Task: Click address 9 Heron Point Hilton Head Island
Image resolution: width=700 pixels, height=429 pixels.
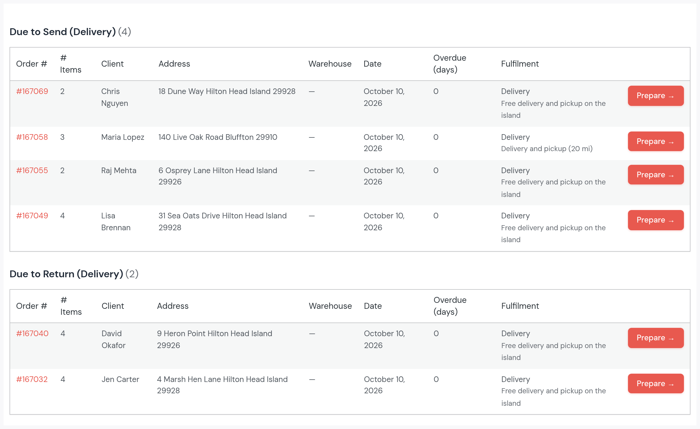Action: coord(215,339)
